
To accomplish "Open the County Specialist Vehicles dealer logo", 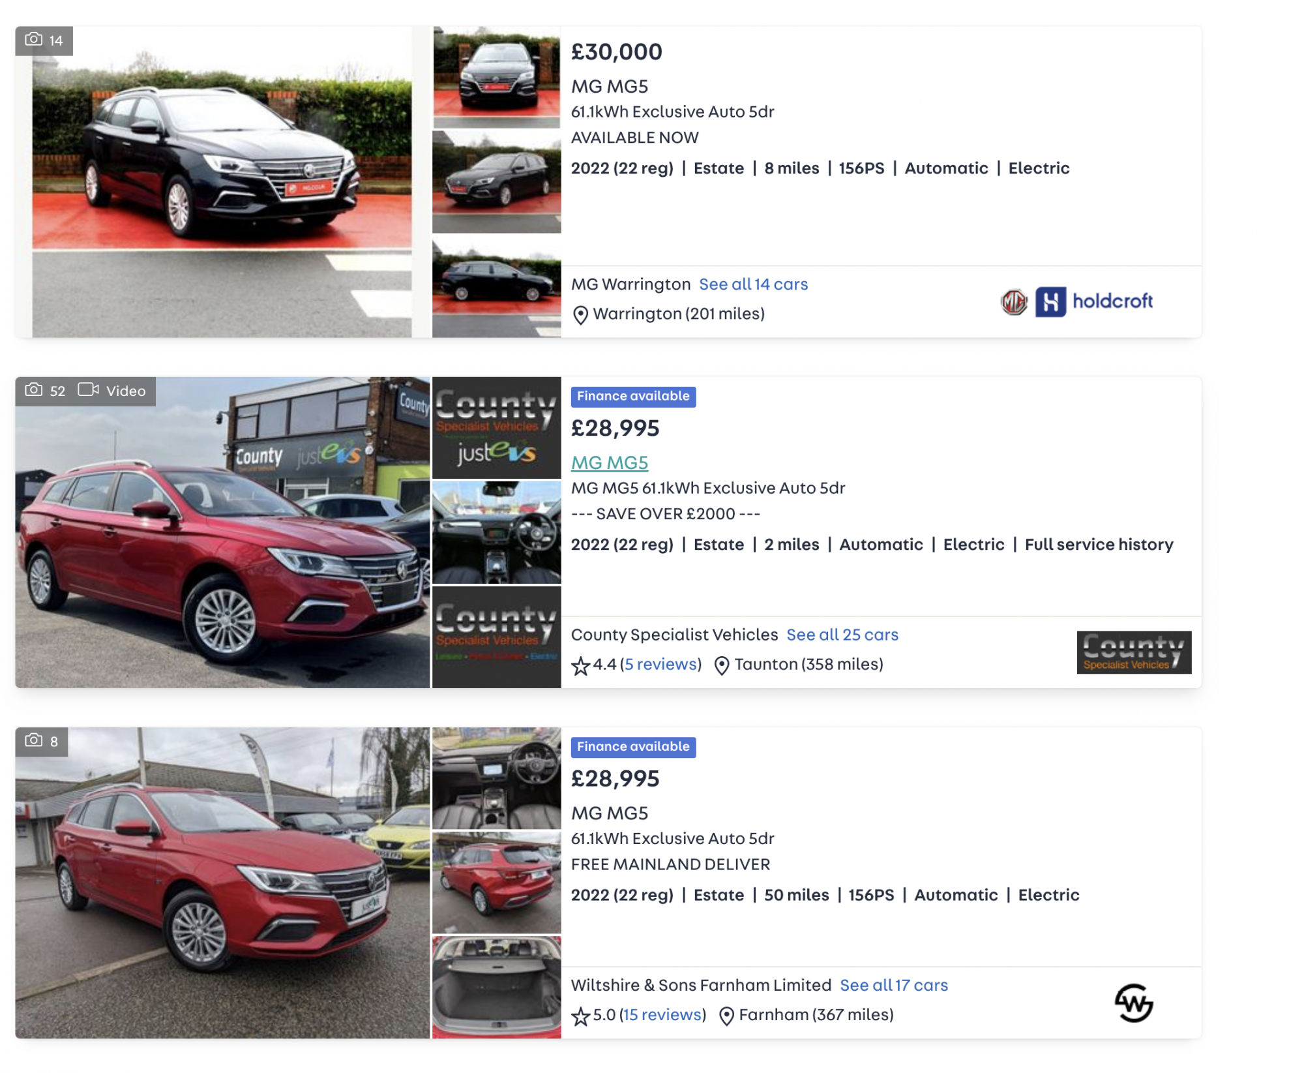I will coord(1134,652).
